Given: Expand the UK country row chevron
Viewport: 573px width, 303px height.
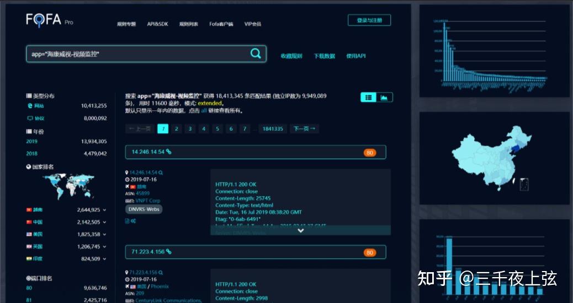Looking at the screenshot, I should [x=104, y=247].
